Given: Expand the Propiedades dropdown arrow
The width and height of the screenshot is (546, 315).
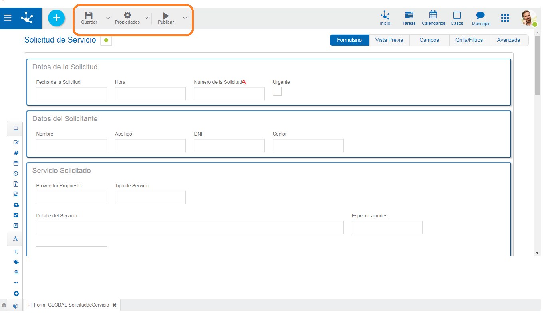Looking at the screenshot, I should tap(146, 18).
